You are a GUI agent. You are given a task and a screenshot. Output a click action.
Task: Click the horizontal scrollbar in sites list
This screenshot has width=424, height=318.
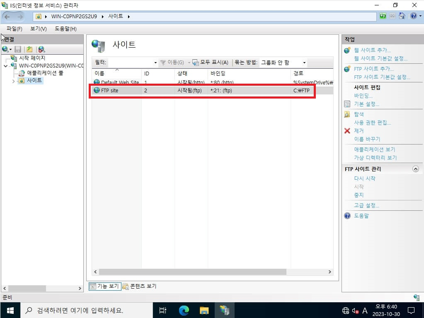tap(193, 272)
